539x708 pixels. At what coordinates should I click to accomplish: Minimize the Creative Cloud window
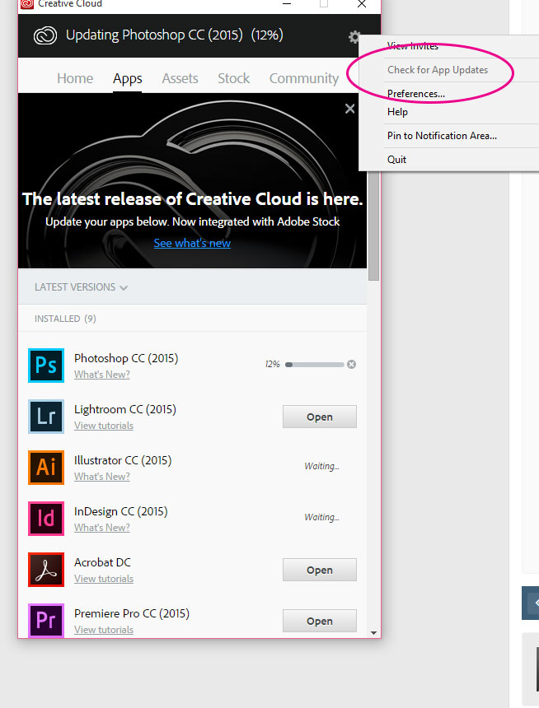[x=287, y=3]
